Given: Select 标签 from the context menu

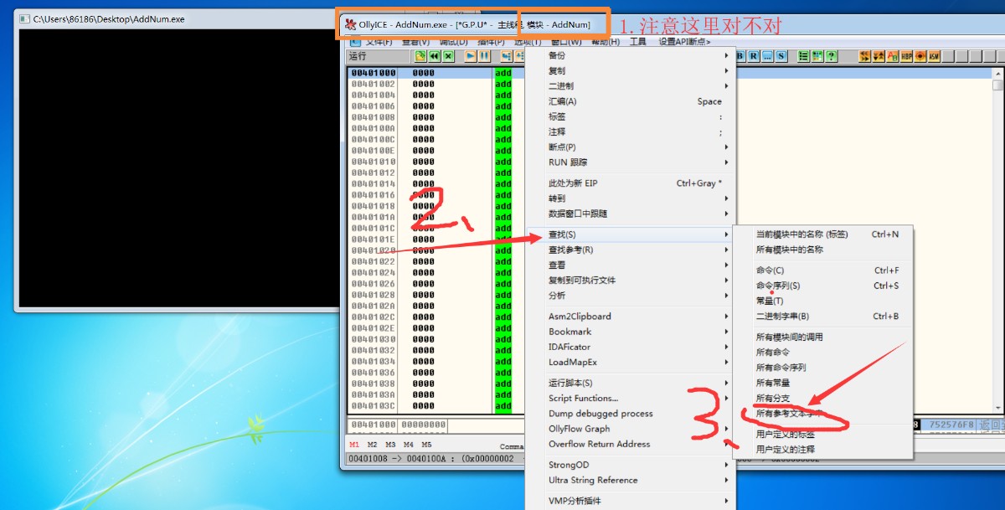Looking at the screenshot, I should [x=631, y=116].
